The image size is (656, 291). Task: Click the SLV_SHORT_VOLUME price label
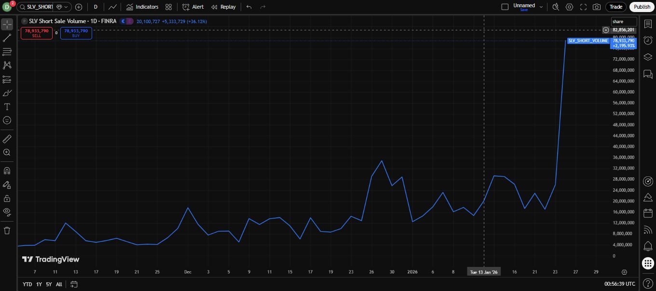tap(588, 40)
